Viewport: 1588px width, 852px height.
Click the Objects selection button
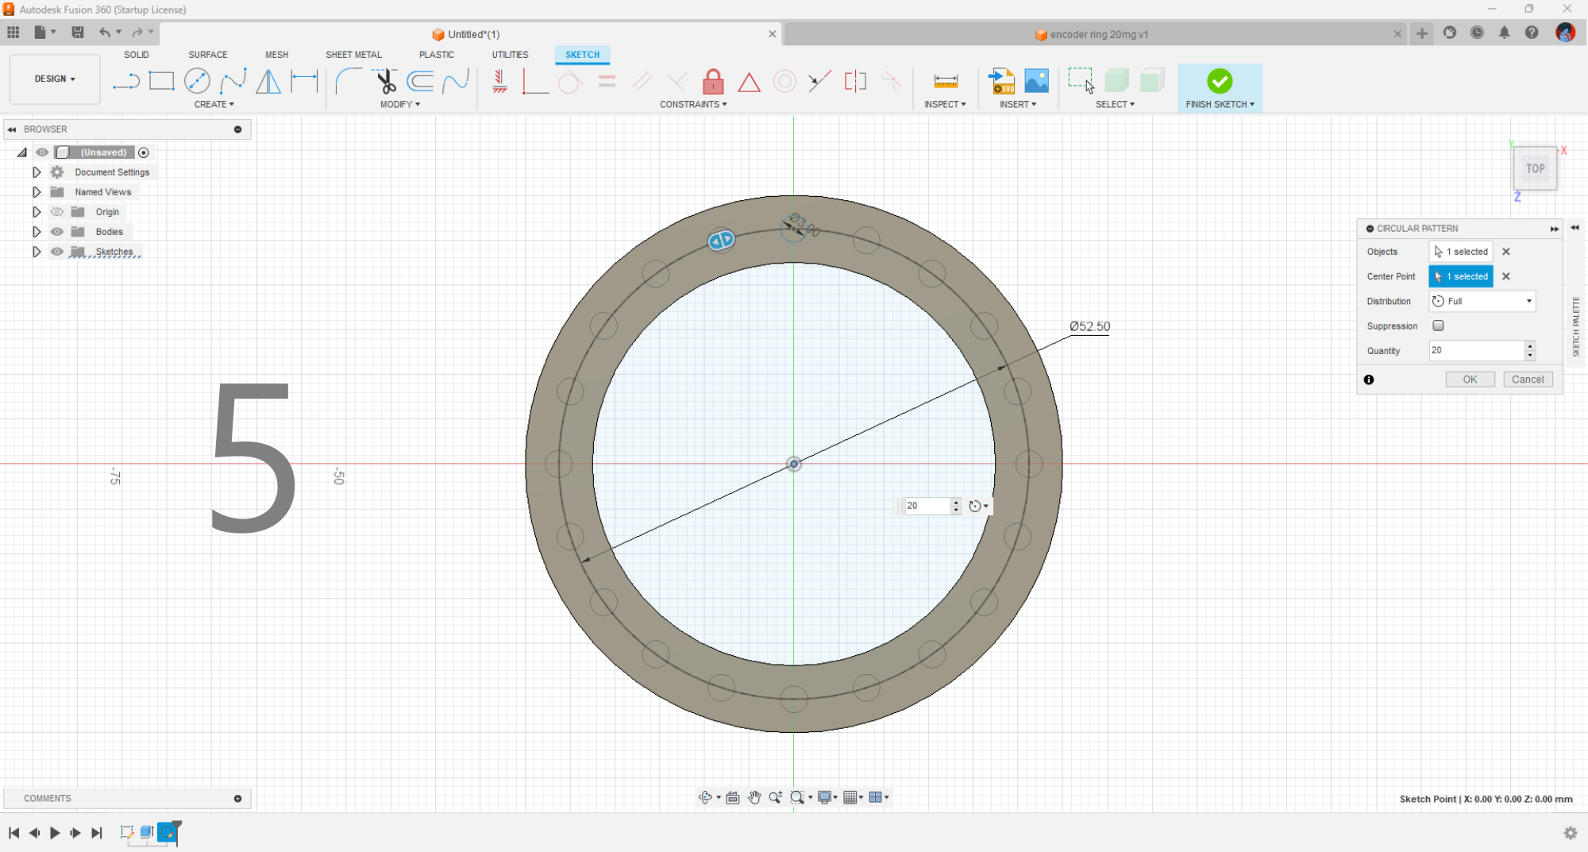1461,252
